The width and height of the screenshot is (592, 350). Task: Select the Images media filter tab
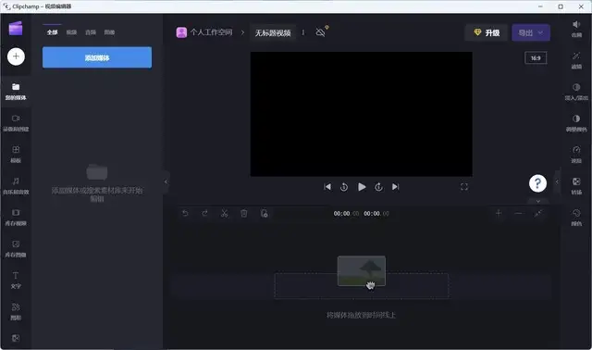109,32
